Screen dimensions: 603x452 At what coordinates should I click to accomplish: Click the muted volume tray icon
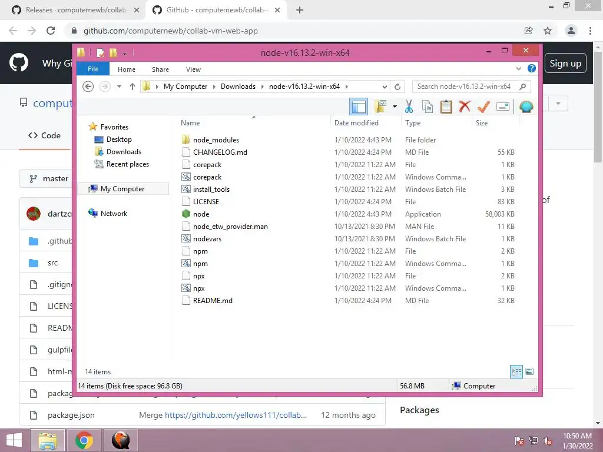pyautogui.click(x=547, y=441)
